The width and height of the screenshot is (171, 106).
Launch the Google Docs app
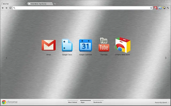click(67, 45)
